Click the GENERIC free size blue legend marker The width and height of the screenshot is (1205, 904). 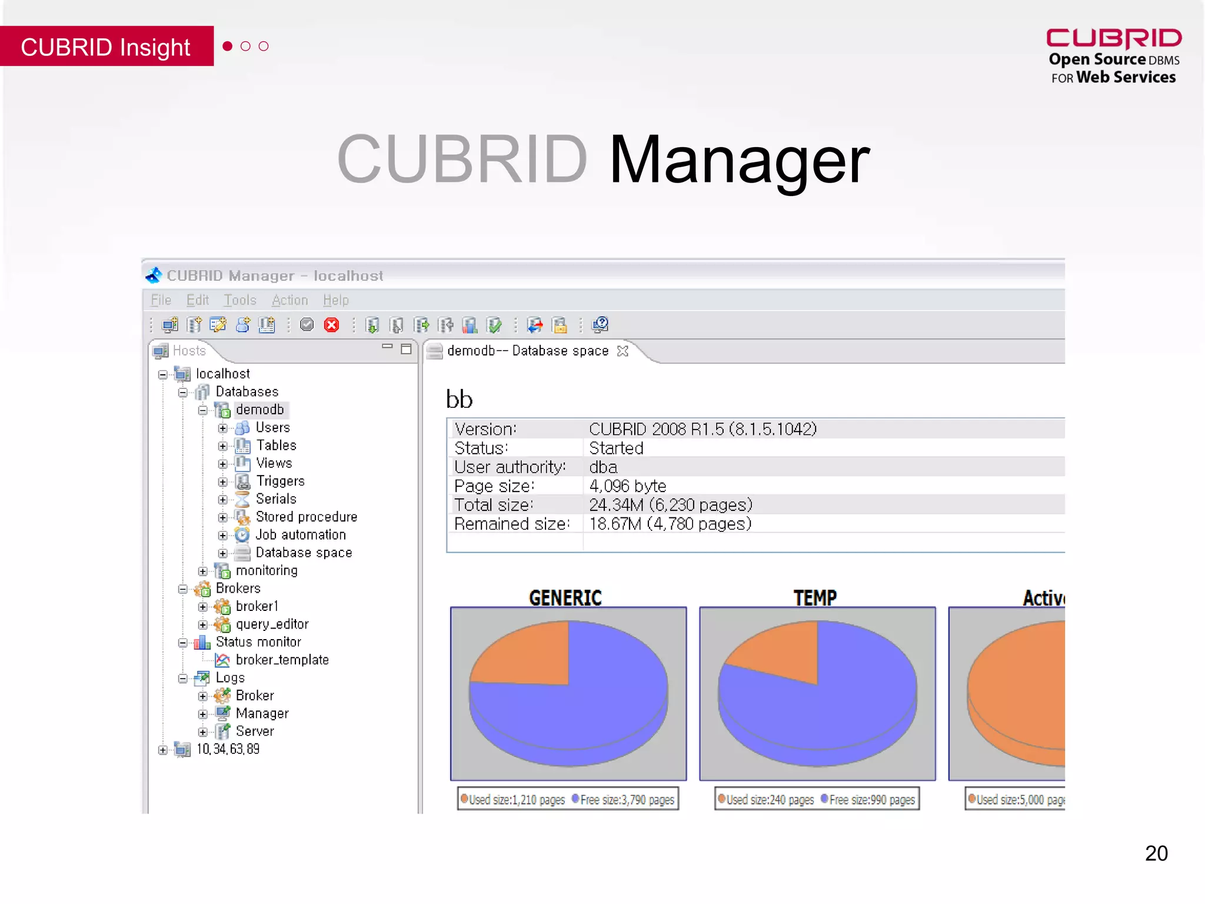click(x=575, y=799)
